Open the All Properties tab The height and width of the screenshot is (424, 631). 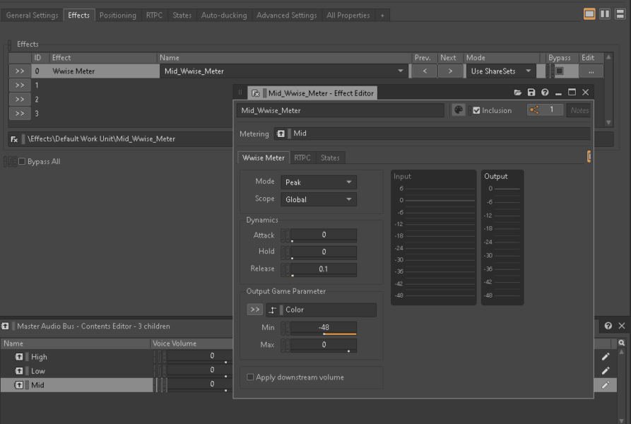[348, 16]
